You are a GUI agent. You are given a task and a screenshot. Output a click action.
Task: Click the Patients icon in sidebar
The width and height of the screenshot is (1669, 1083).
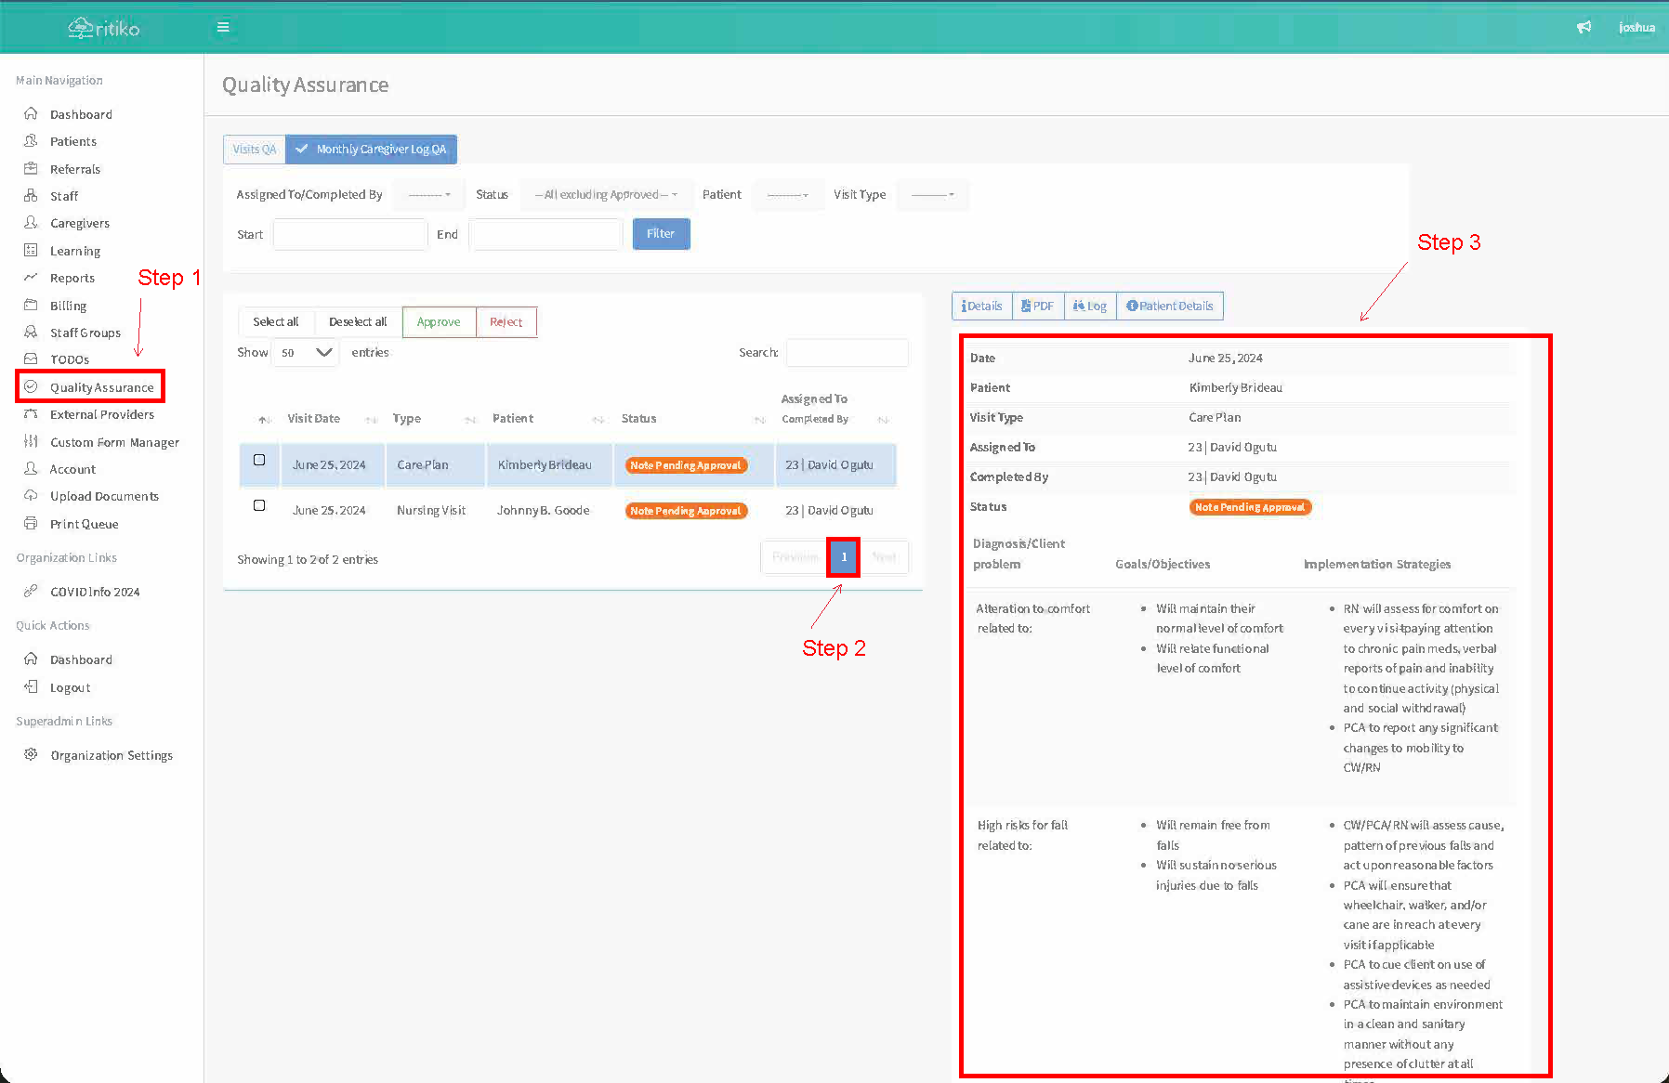pos(31,141)
